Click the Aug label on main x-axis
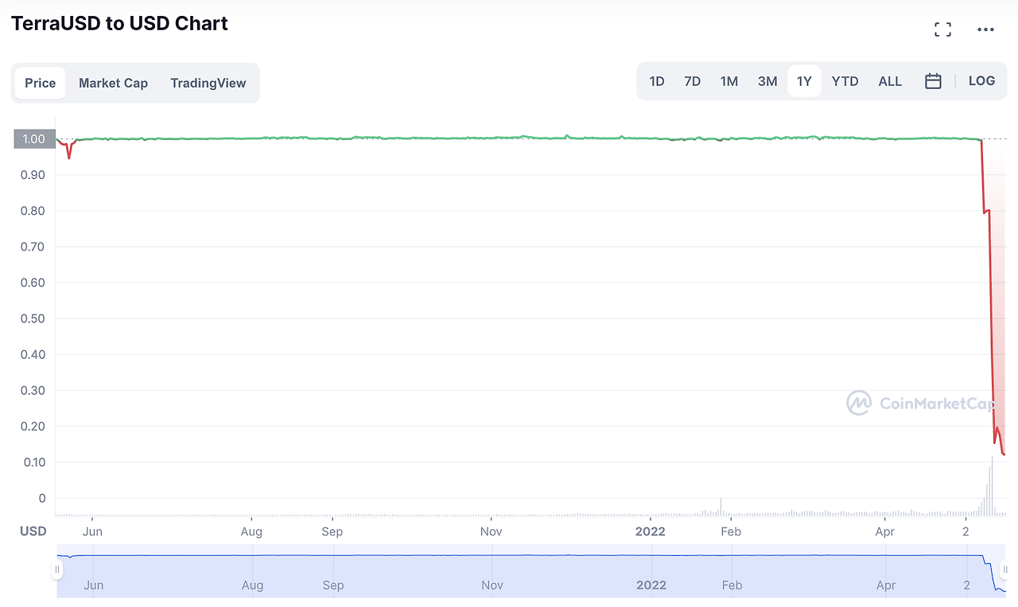 251,531
